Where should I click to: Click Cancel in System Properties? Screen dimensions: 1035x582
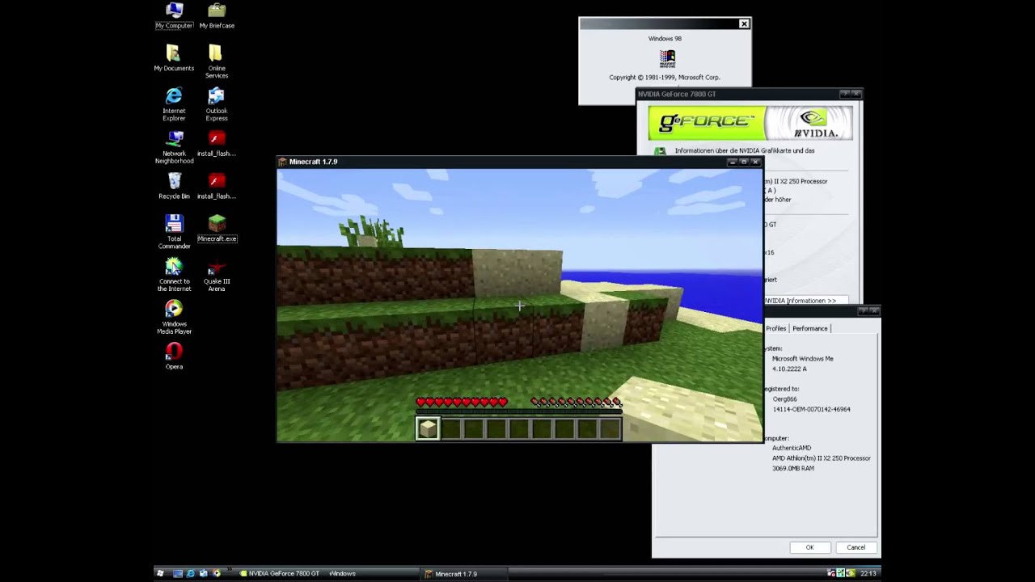tap(855, 547)
